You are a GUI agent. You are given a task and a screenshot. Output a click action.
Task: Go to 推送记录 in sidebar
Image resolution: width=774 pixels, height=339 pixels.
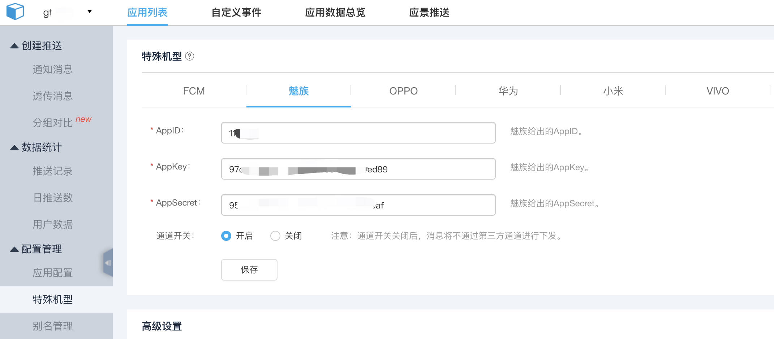click(53, 171)
